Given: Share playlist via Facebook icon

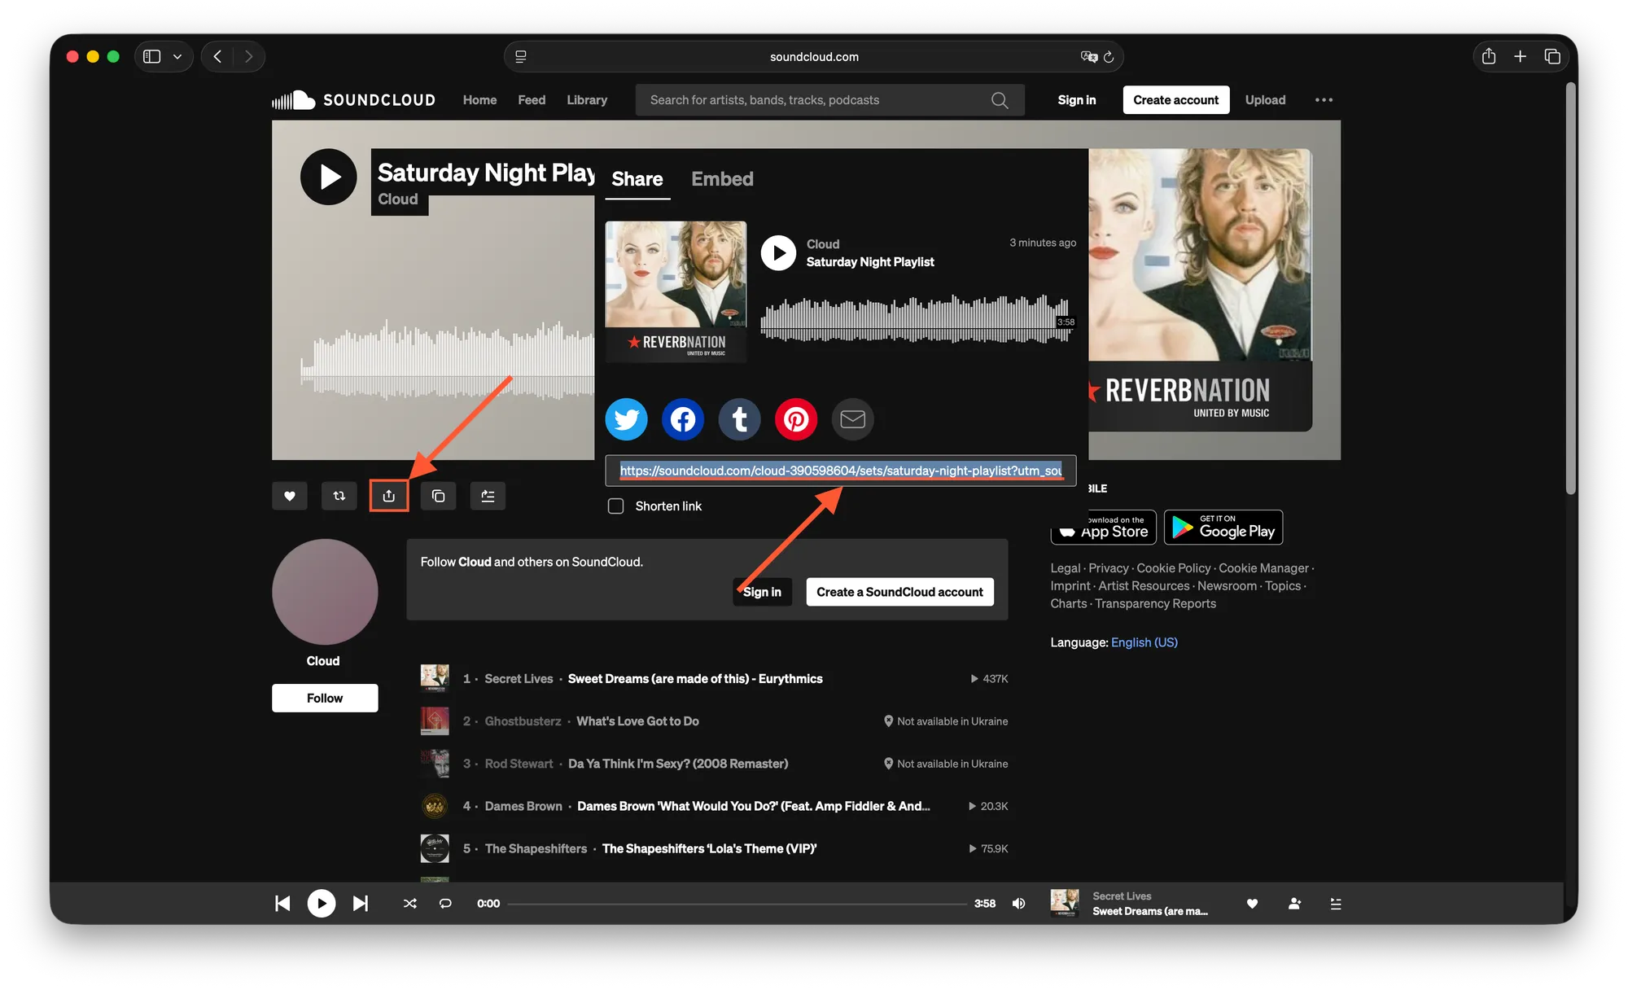Looking at the screenshot, I should [683, 419].
